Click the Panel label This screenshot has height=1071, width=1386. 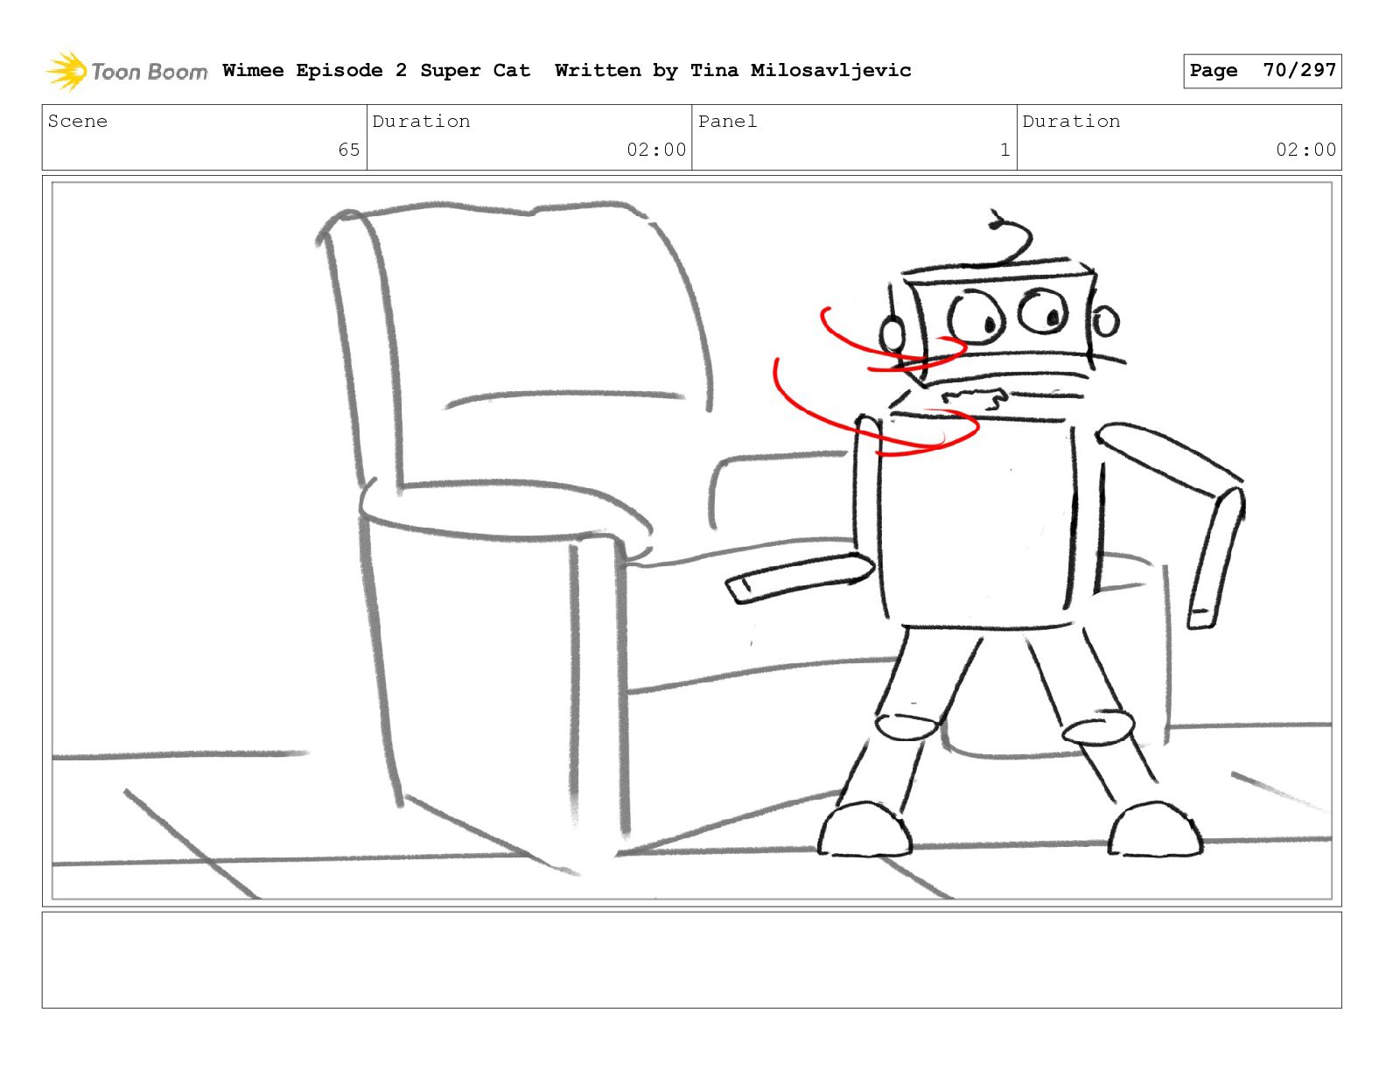click(727, 121)
